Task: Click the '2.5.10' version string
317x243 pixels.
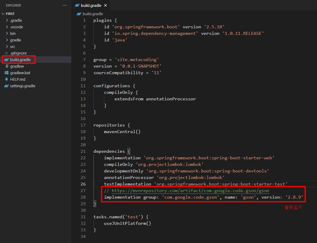Action: coord(214,27)
